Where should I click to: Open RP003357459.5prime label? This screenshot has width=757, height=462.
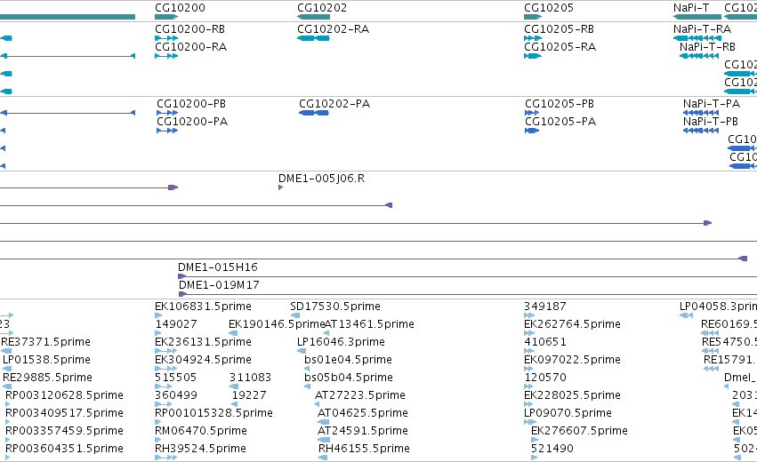pyautogui.click(x=64, y=431)
